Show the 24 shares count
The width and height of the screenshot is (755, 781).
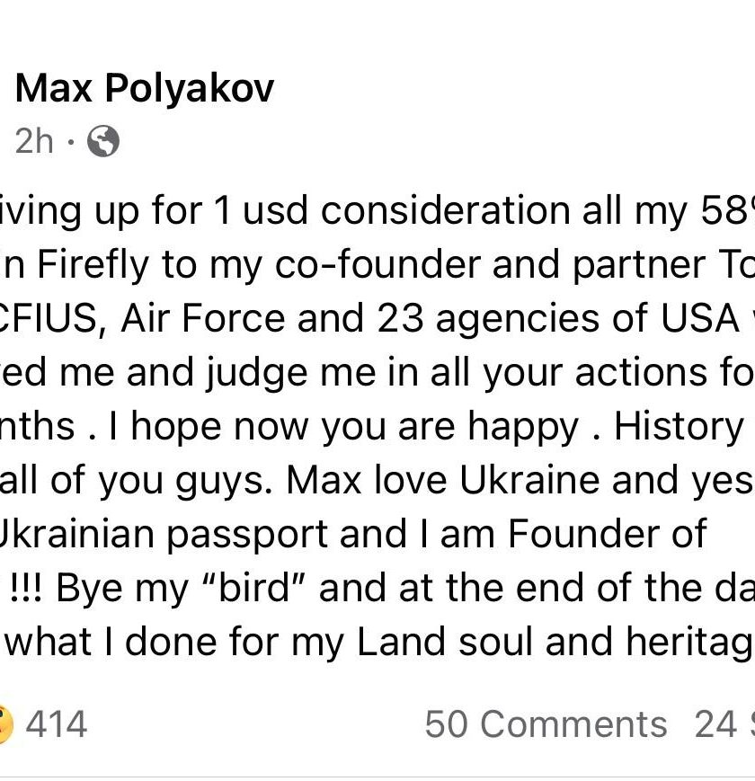724,724
